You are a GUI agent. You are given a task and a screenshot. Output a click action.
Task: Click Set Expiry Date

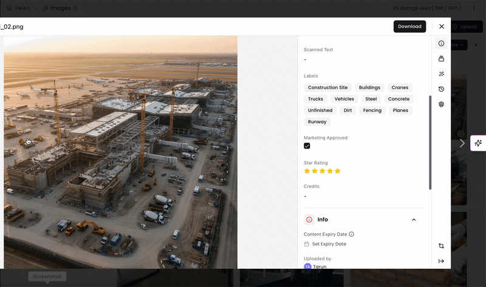coord(329,244)
